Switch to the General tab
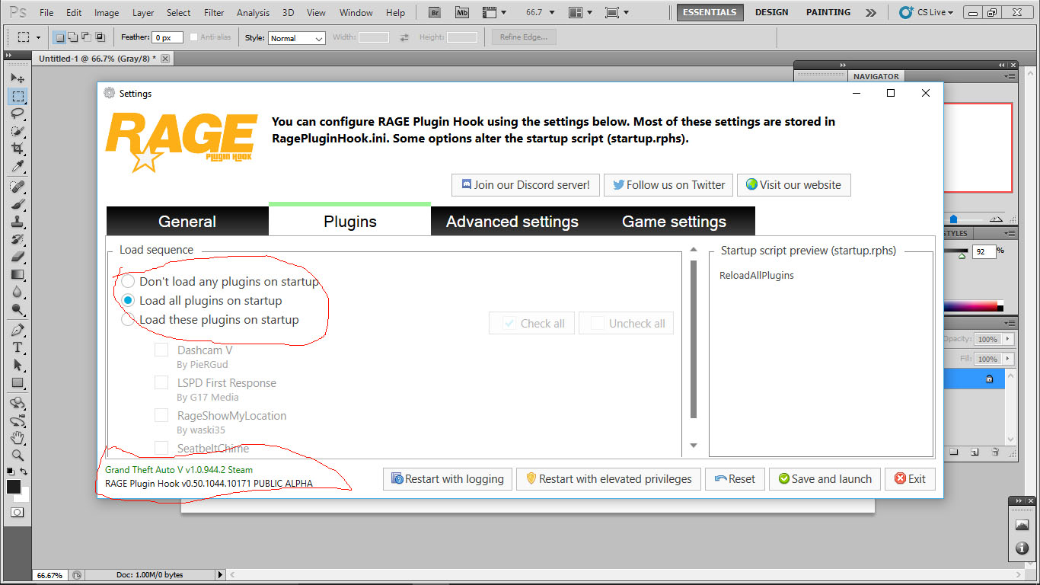 [187, 222]
